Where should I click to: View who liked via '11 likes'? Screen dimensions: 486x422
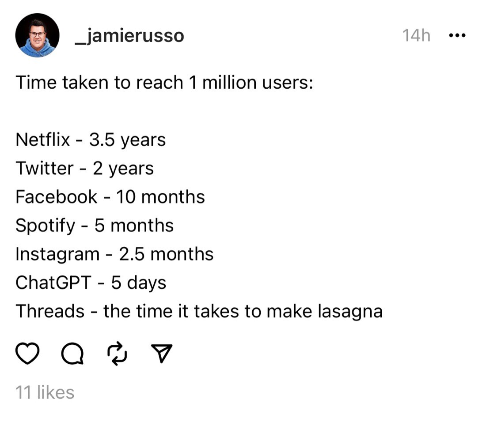click(x=45, y=392)
